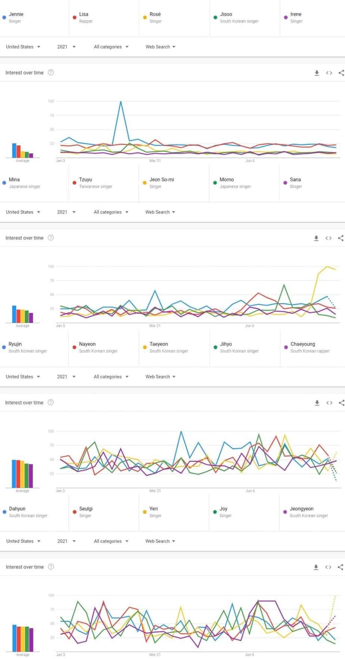The width and height of the screenshot is (345, 659).
Task: Click help icon on the Jennie chart
Action: 51,73
